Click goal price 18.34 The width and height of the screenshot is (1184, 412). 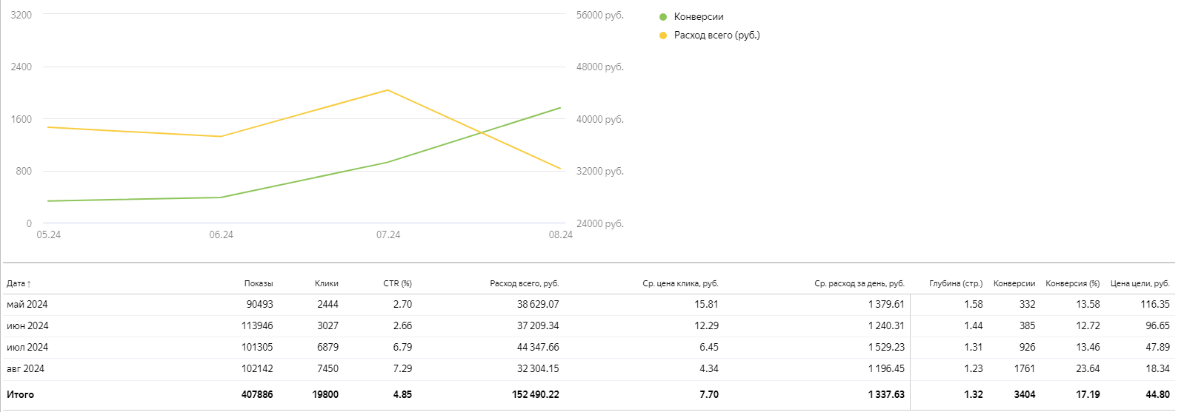click(x=1158, y=368)
